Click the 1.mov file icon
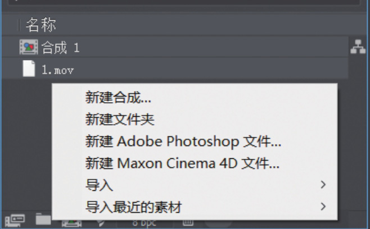 29,68
